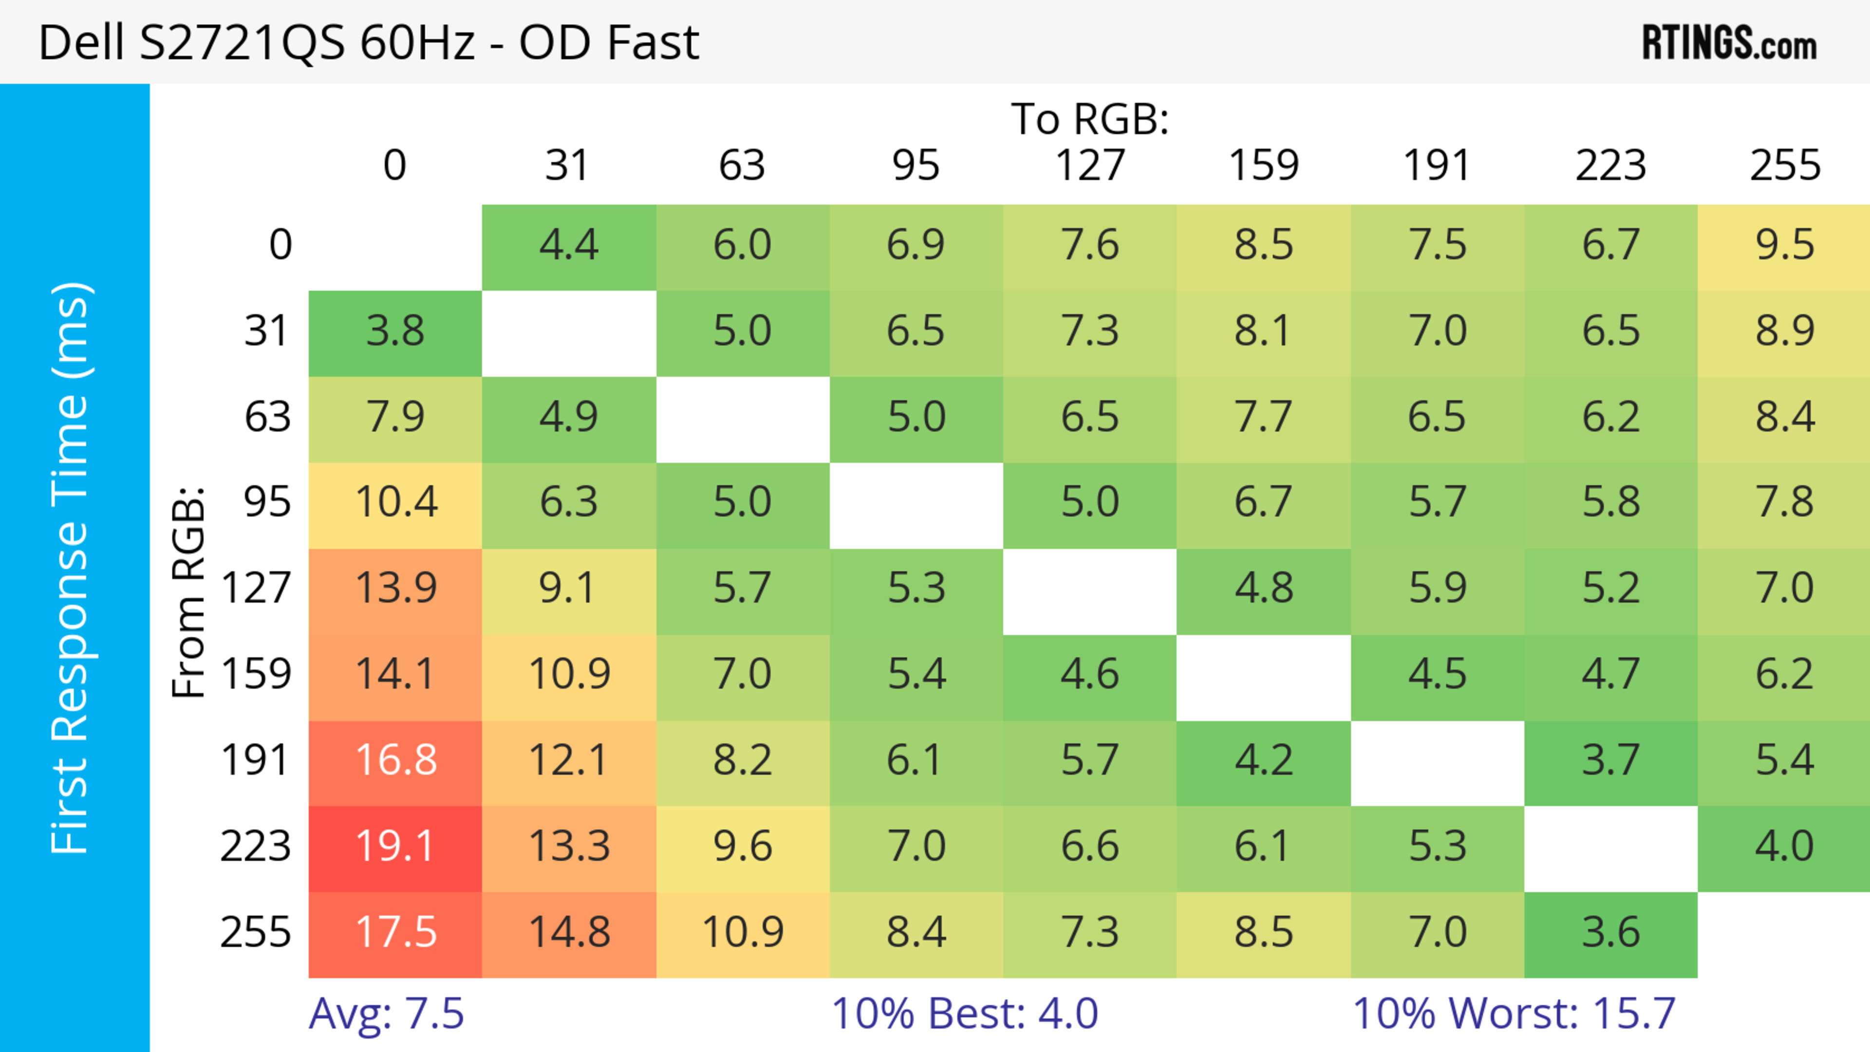Click the 10% Best: 4.0 label

[964, 1014]
